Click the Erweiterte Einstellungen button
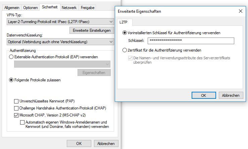Viewport: 248px width, 149px height. point(92,30)
